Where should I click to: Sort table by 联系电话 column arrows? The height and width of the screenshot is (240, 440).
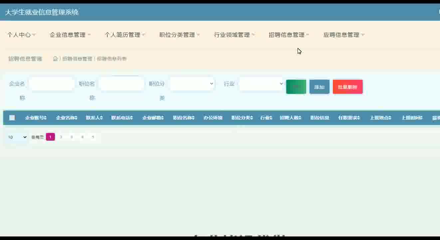pos(131,118)
